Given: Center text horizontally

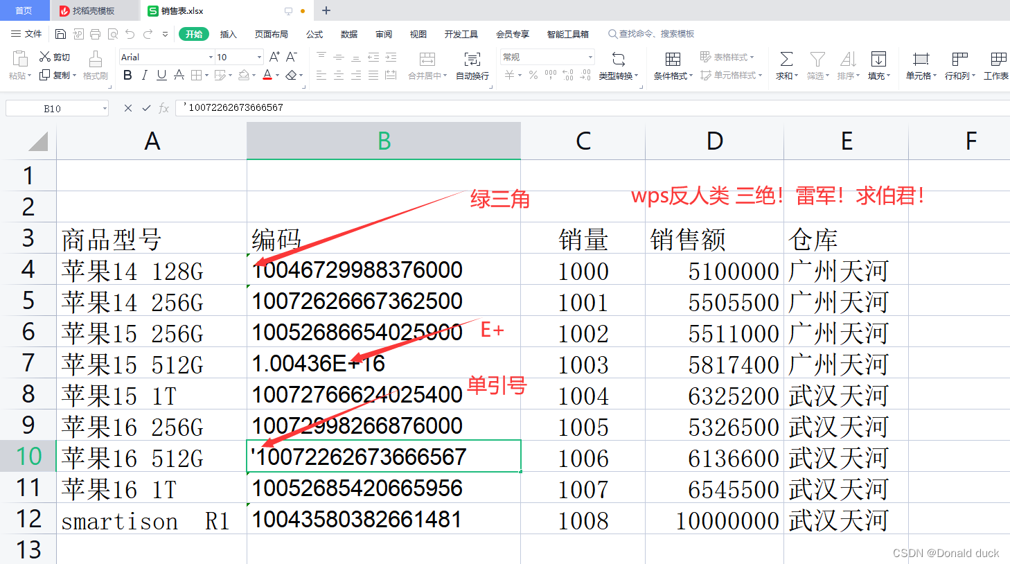Looking at the screenshot, I should click(339, 75).
